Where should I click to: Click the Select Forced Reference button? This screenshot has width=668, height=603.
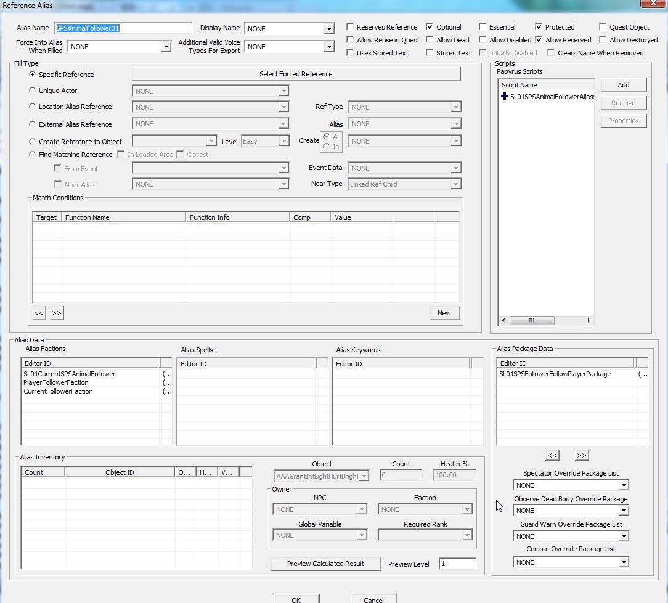click(x=296, y=74)
